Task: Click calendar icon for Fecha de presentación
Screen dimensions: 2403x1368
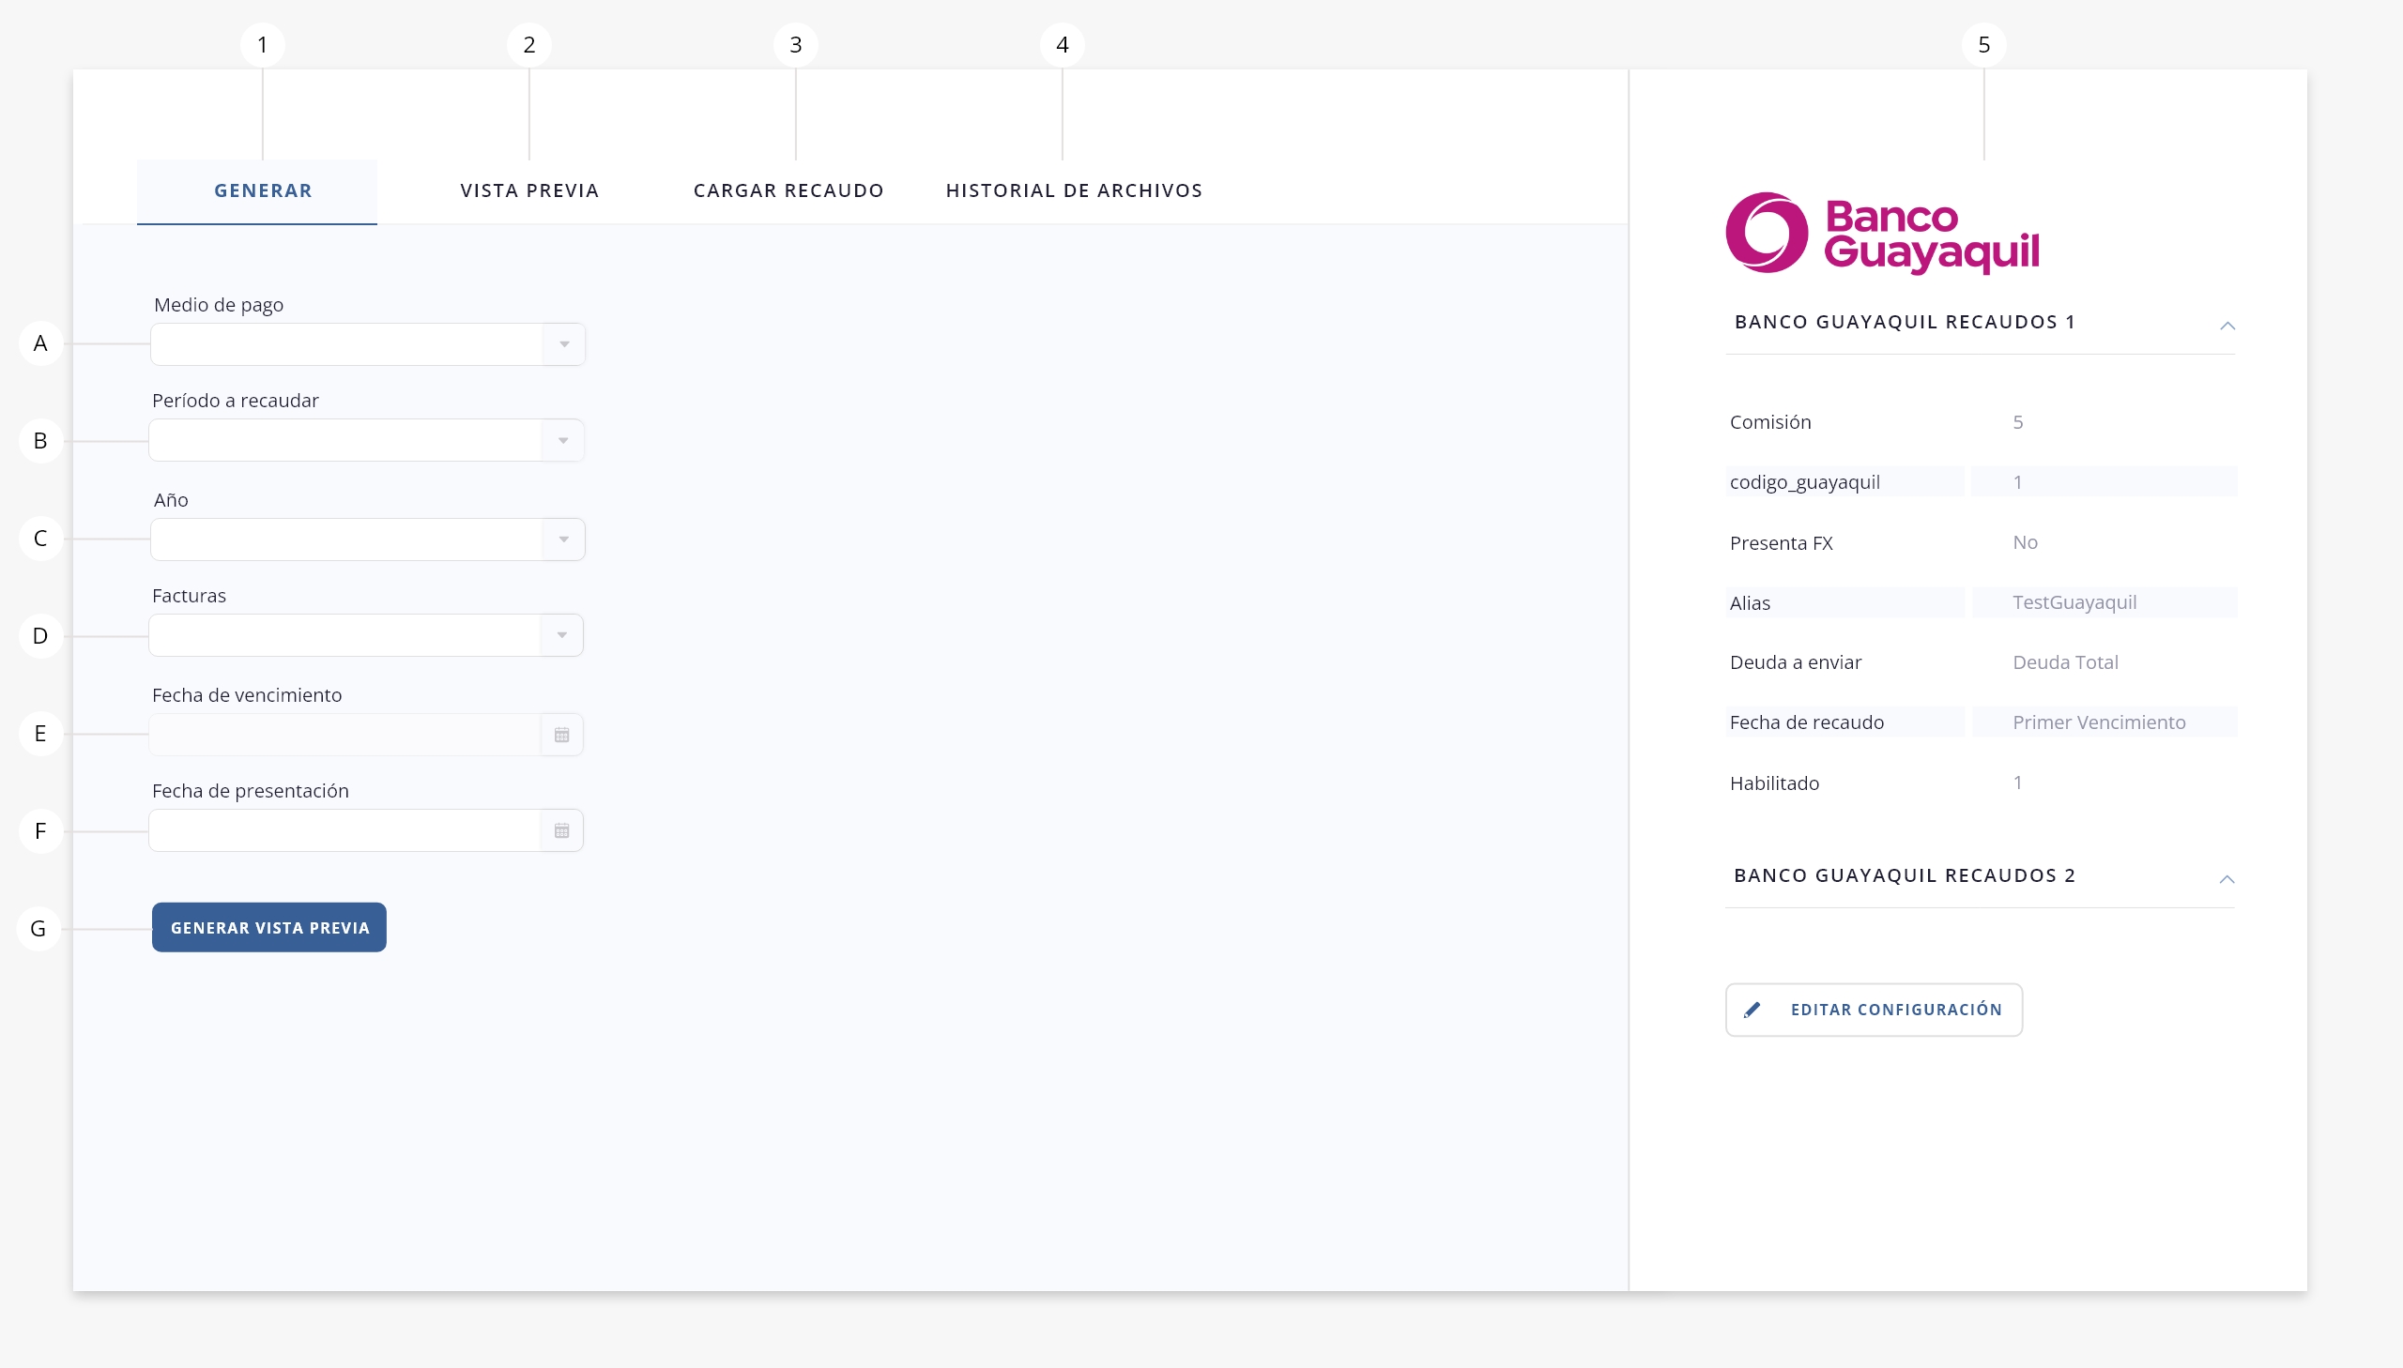Action: click(x=561, y=830)
